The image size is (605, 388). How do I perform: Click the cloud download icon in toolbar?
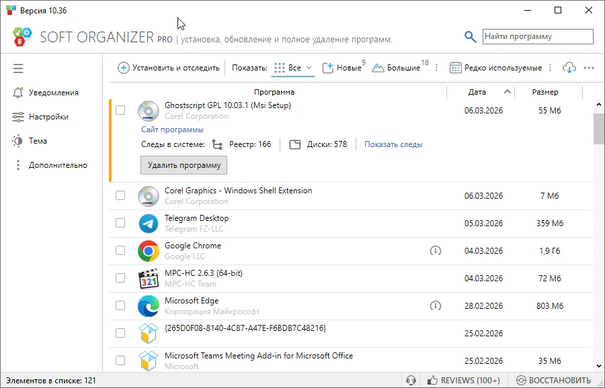point(569,68)
